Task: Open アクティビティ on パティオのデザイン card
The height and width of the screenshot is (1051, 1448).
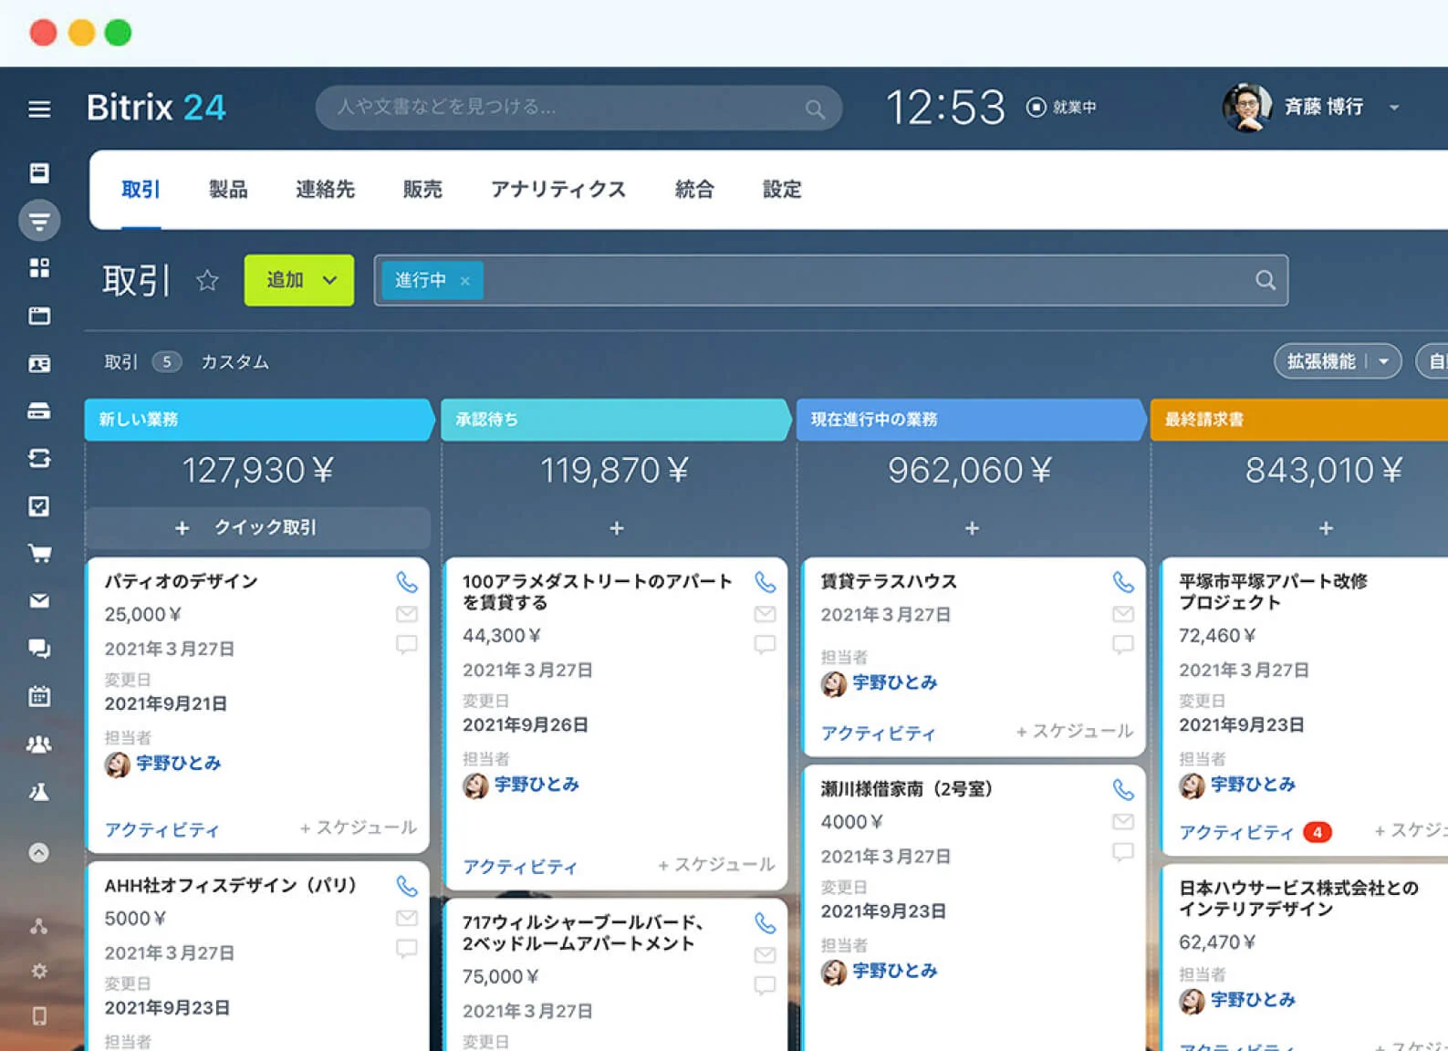Action: click(161, 830)
